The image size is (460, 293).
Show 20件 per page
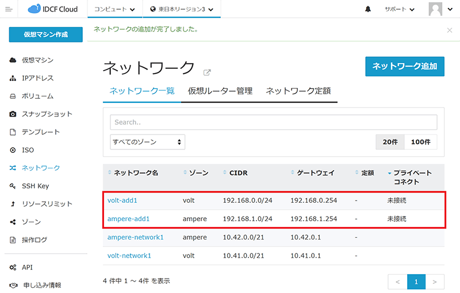390,141
